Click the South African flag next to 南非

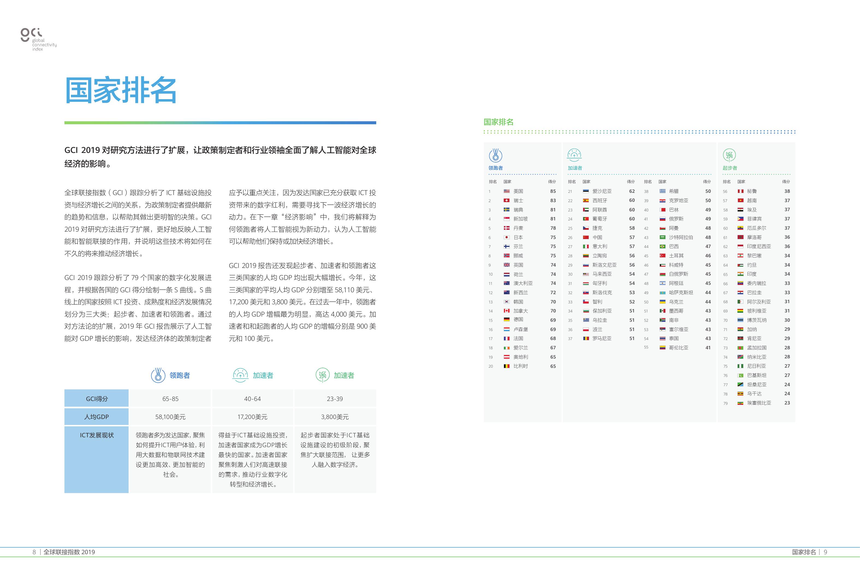(662, 320)
